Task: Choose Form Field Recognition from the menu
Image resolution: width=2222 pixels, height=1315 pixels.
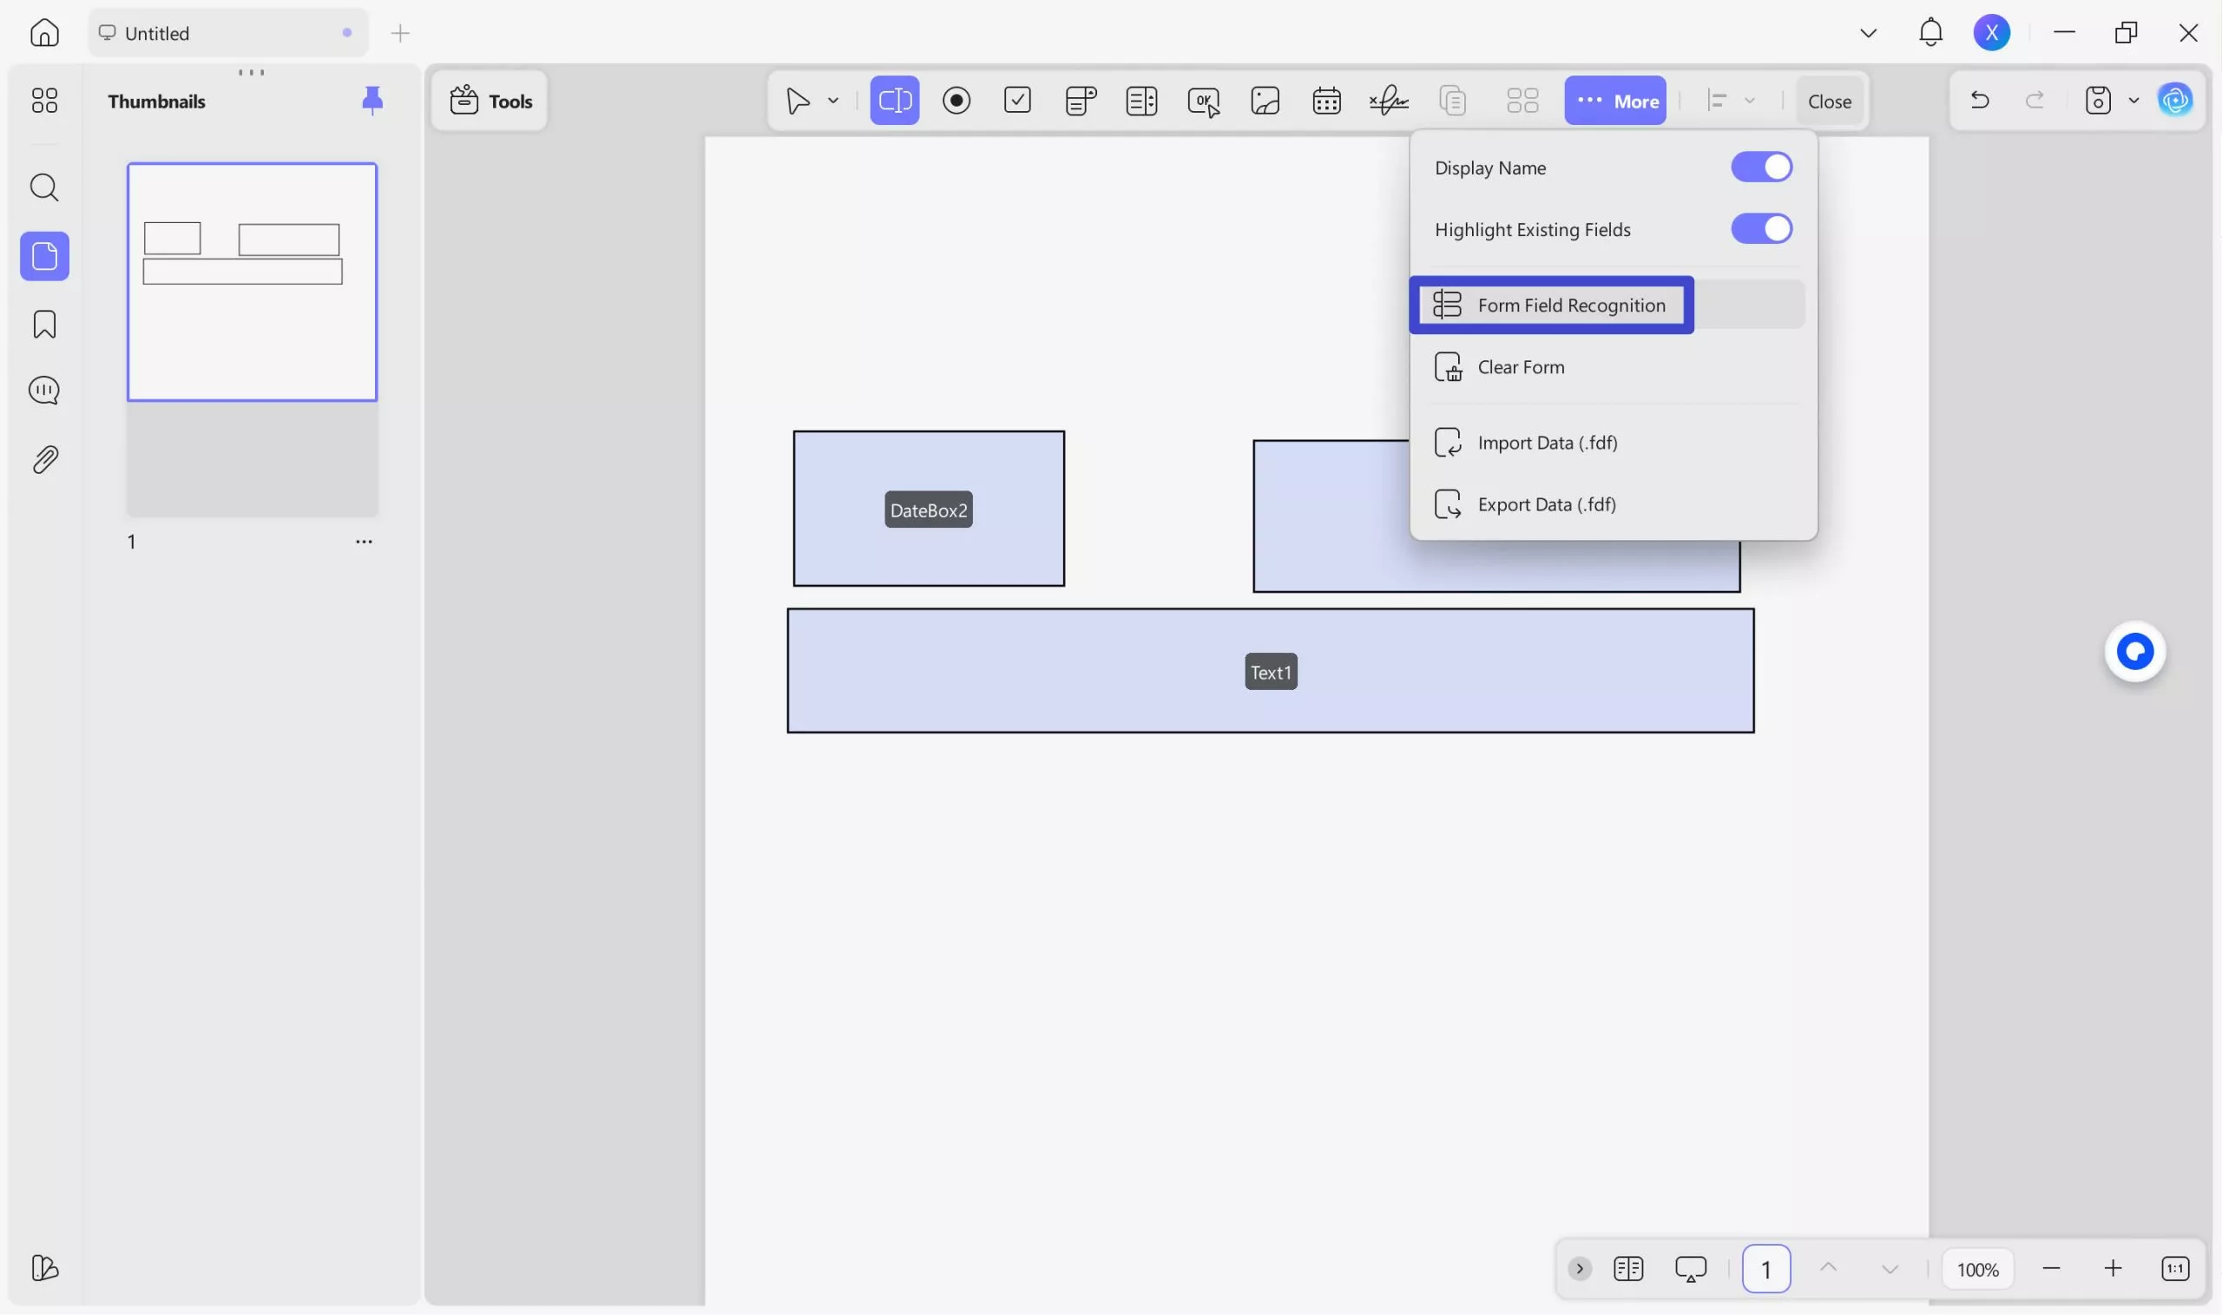Action: tap(1570, 305)
